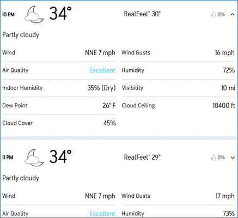The image size is (238, 218).
Task: Click the Excellent air quality link at 10 PM
Action: point(102,70)
